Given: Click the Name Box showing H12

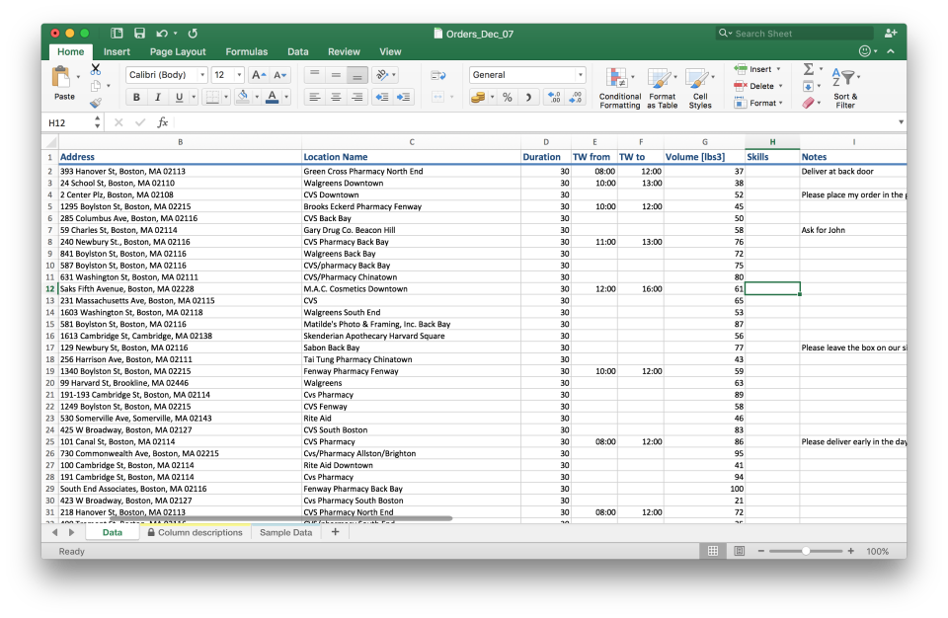Looking at the screenshot, I should tap(68, 122).
